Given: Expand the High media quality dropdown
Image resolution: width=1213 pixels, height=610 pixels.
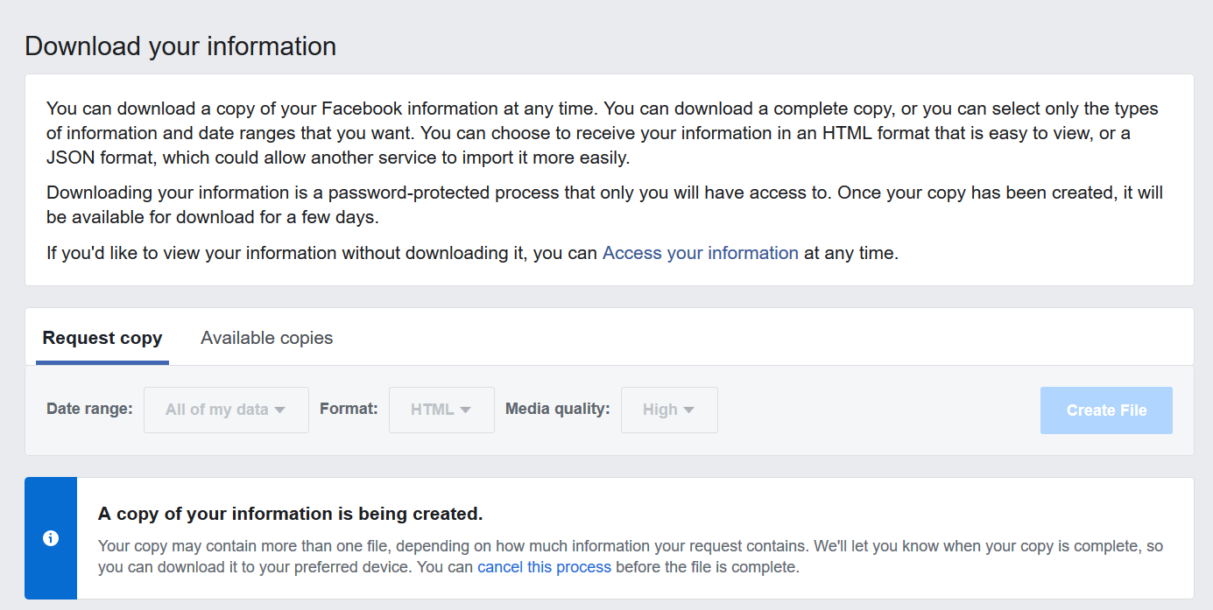Looking at the screenshot, I should (x=669, y=410).
